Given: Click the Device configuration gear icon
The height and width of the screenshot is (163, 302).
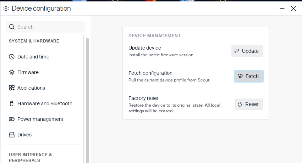Looking at the screenshot, I should (6, 9).
